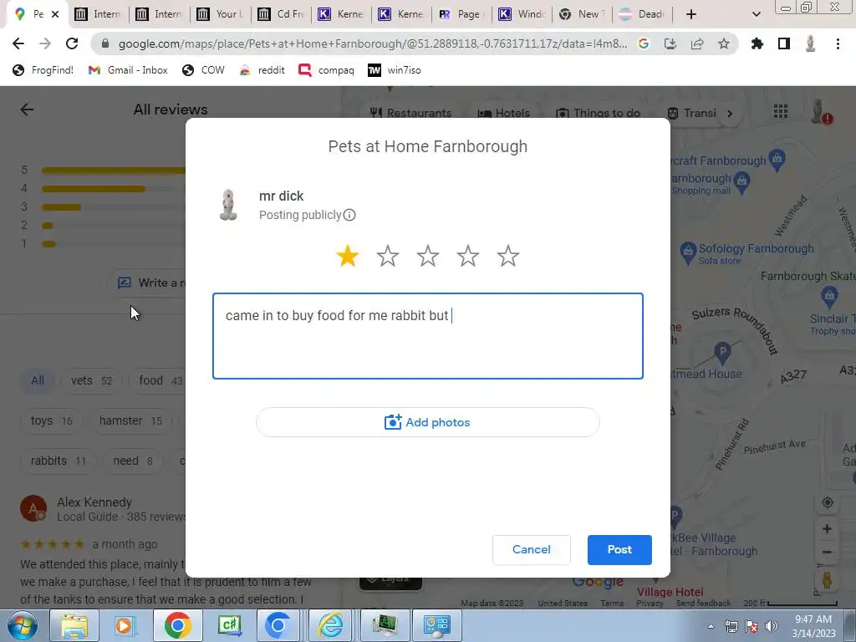The image size is (856, 642).
Task: Click the Write a review button behind dialog
Action: coord(147,283)
